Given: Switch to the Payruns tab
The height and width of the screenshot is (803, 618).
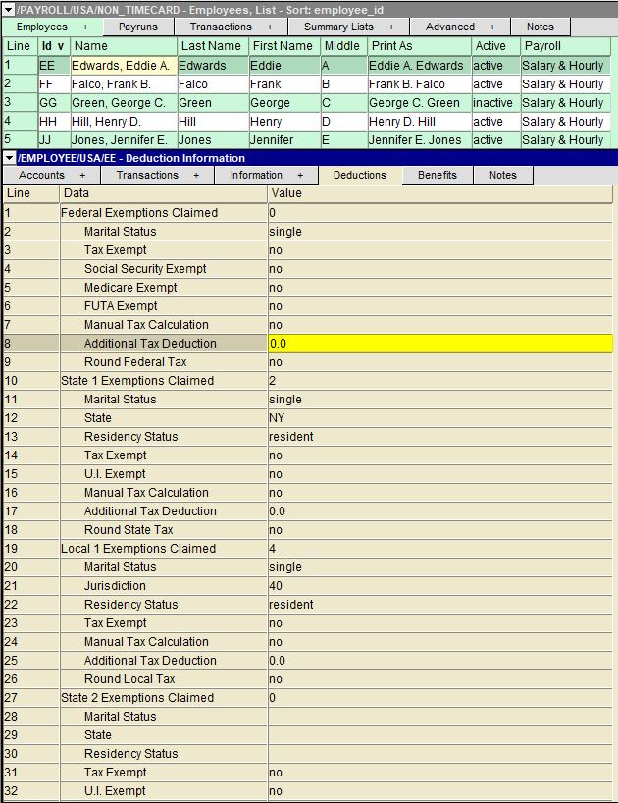Looking at the screenshot, I should (137, 27).
